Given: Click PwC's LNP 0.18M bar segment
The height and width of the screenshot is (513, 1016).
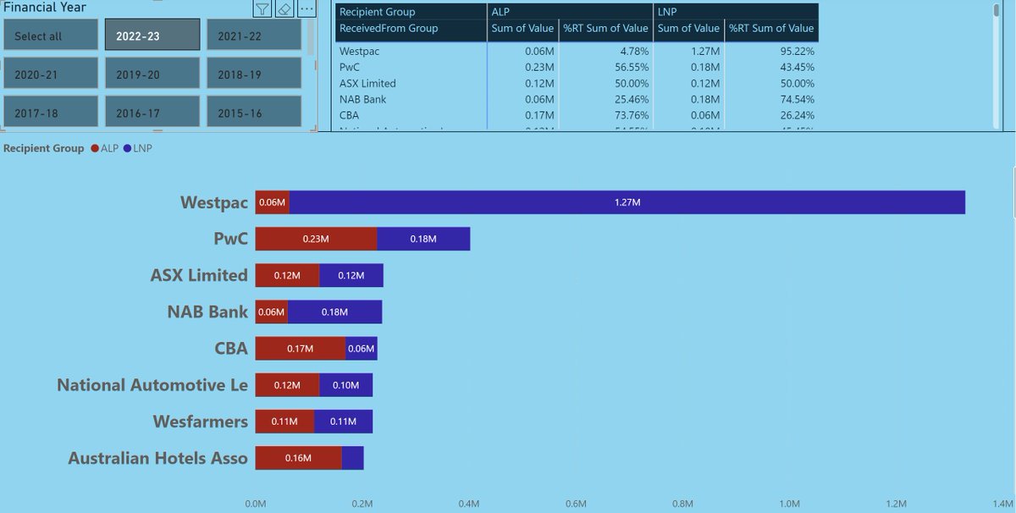Looking at the screenshot, I should click(x=423, y=239).
